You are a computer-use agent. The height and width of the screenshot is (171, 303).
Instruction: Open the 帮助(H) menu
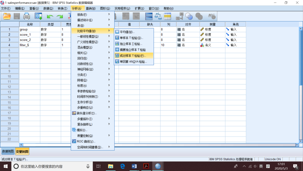pos(169,8)
